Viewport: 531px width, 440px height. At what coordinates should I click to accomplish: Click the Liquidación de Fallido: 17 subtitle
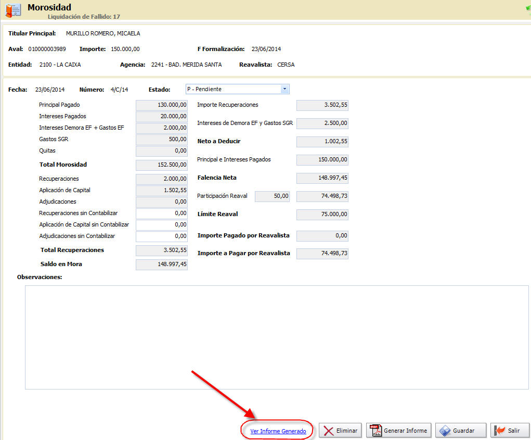pyautogui.click(x=84, y=17)
